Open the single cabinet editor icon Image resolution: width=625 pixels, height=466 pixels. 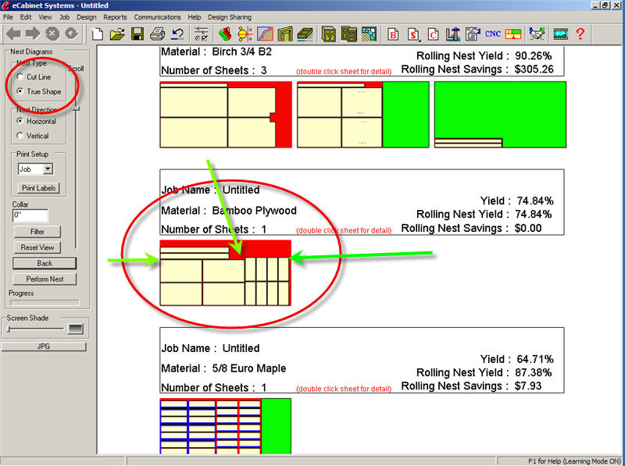point(329,34)
